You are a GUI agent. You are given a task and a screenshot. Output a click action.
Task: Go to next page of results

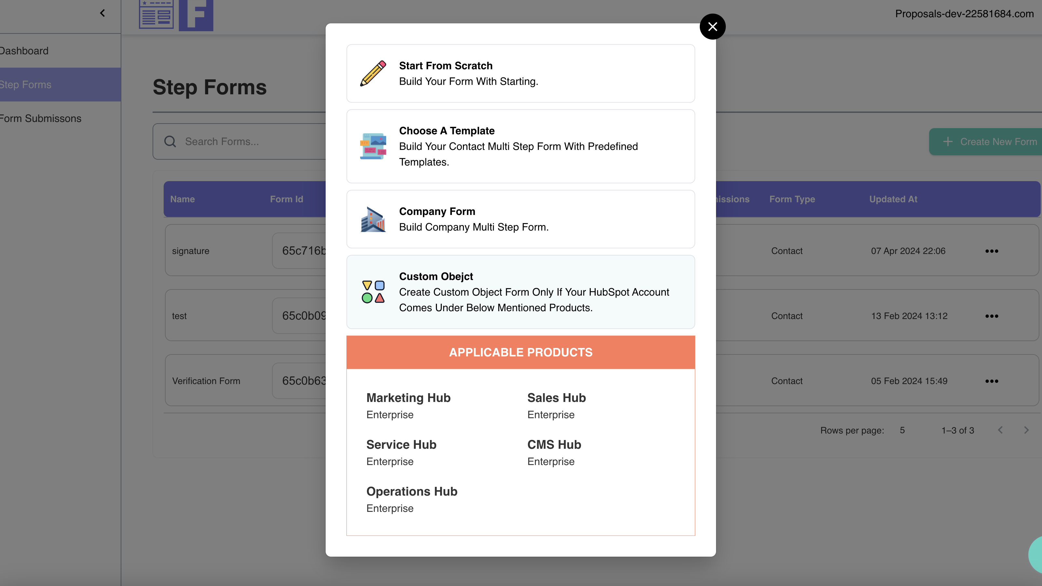coord(1026,430)
